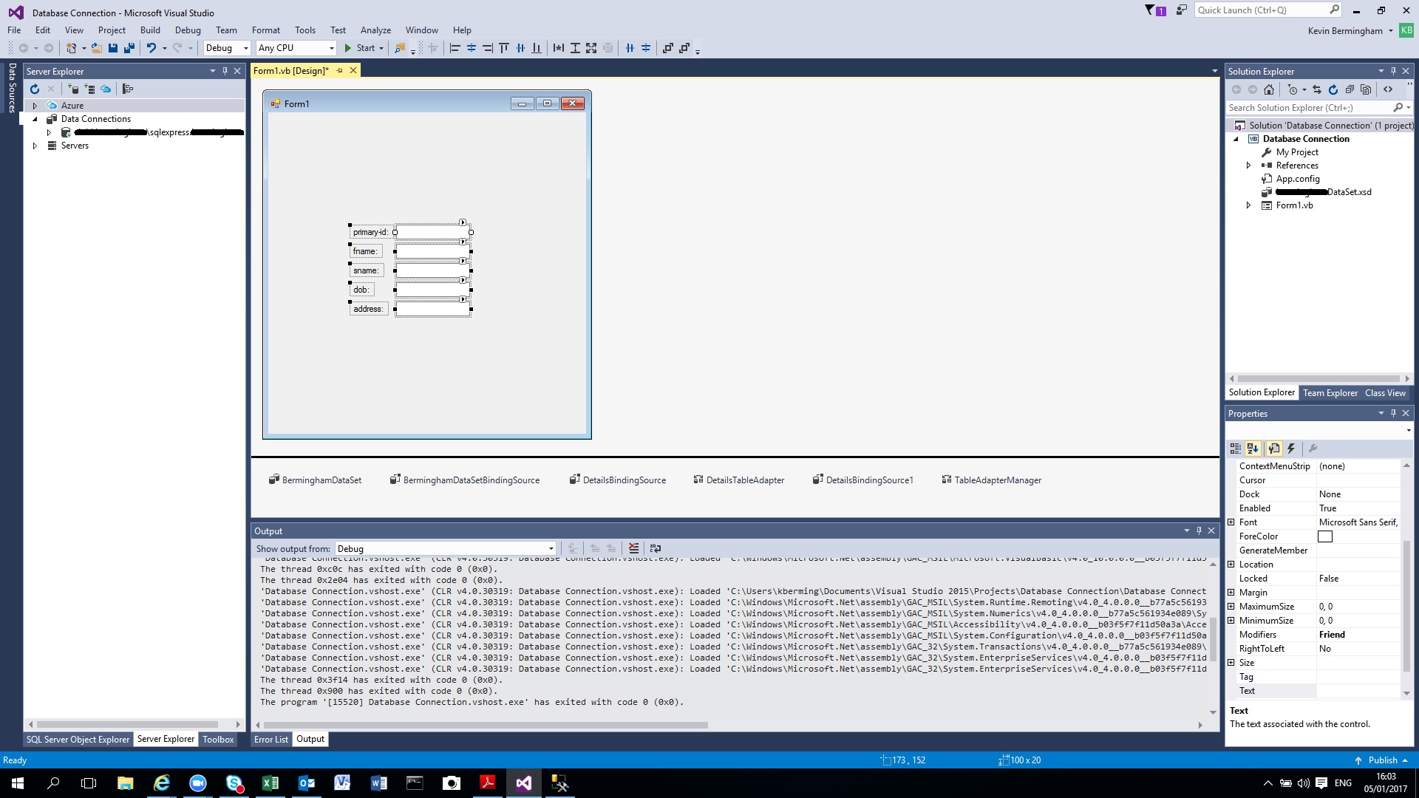Refresh the Server Explorer connections

coord(35,89)
